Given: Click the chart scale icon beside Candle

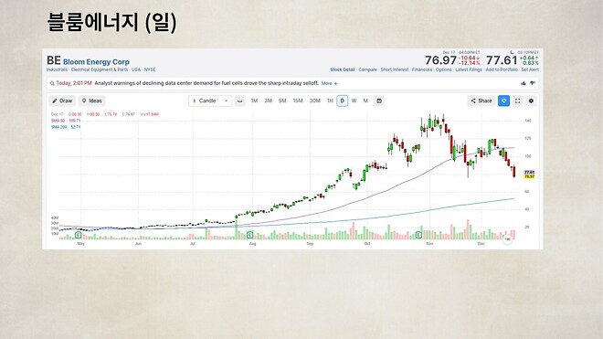Looking at the screenshot, I should [x=240, y=101].
